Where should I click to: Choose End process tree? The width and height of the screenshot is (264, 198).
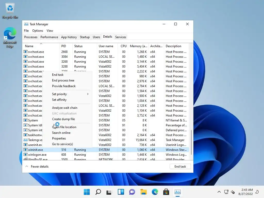coord(63,80)
